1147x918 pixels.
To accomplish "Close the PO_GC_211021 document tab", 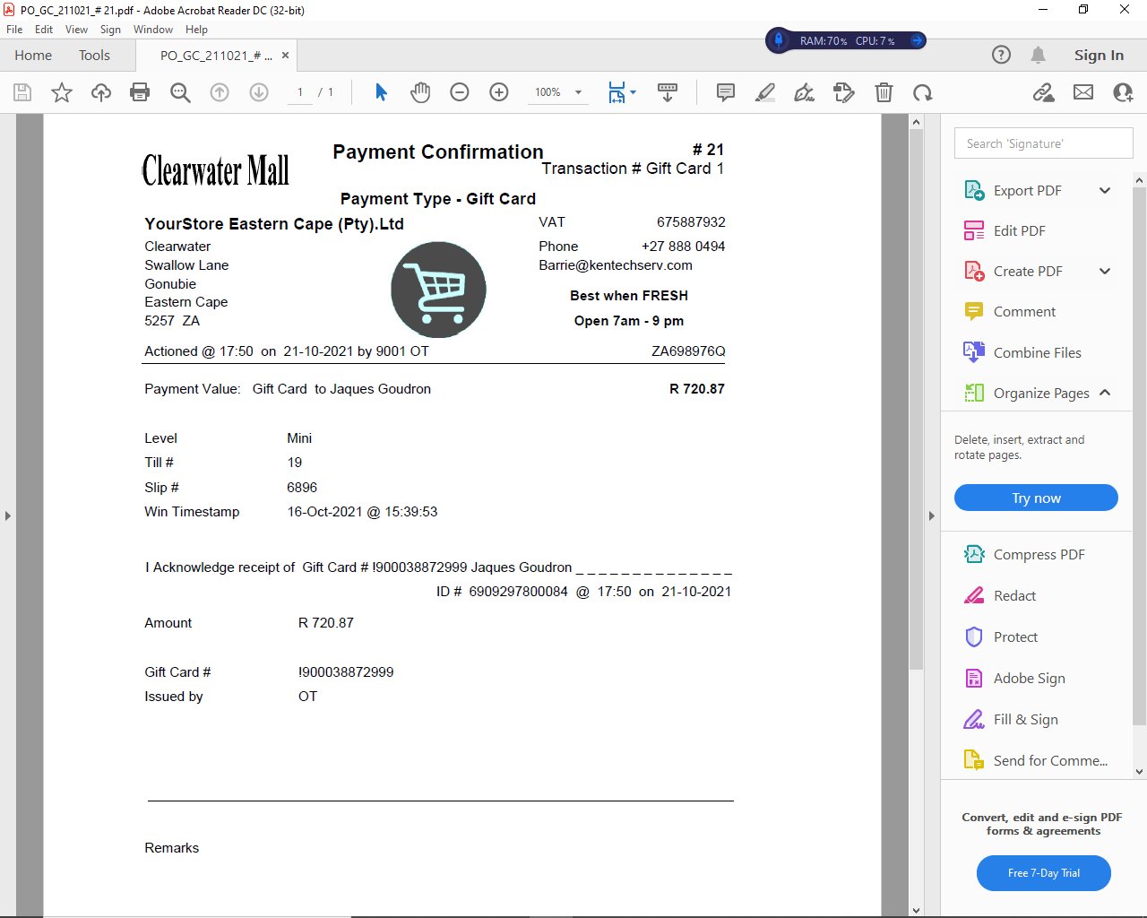I will (285, 56).
